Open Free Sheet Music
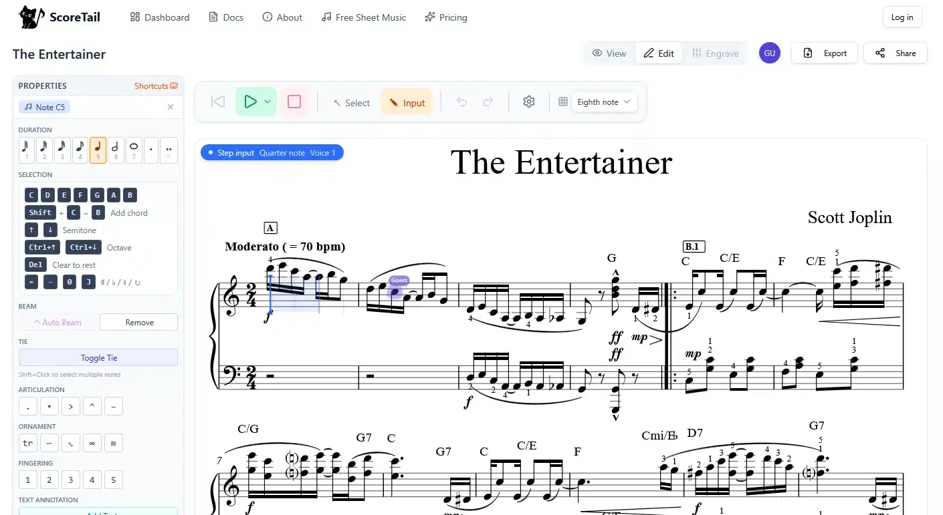Image resolution: width=943 pixels, height=515 pixels. tap(364, 17)
